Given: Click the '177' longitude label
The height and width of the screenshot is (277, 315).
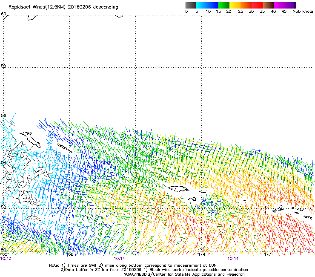Looking at the screenshot, I should click(x=268, y=254).
